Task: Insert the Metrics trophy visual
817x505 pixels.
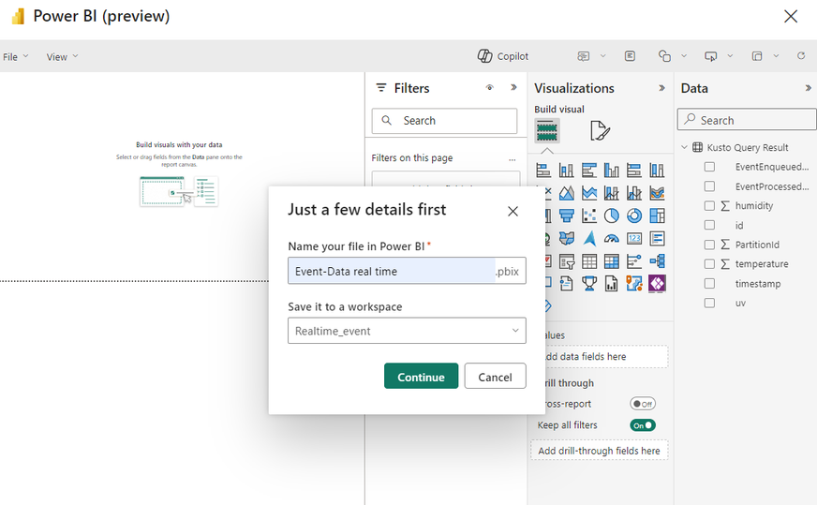Action: (588, 284)
